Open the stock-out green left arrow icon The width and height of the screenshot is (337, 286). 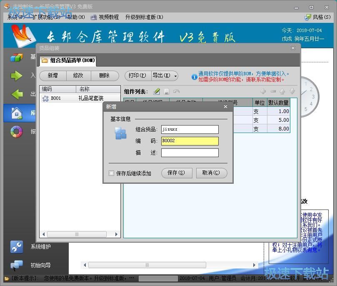pyautogui.click(x=17, y=94)
